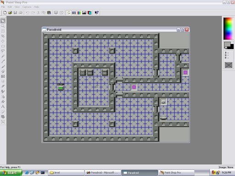Click the context Help arrow icon
Image resolution: width=235 pixels, height=176 pixels.
[x=96, y=13]
